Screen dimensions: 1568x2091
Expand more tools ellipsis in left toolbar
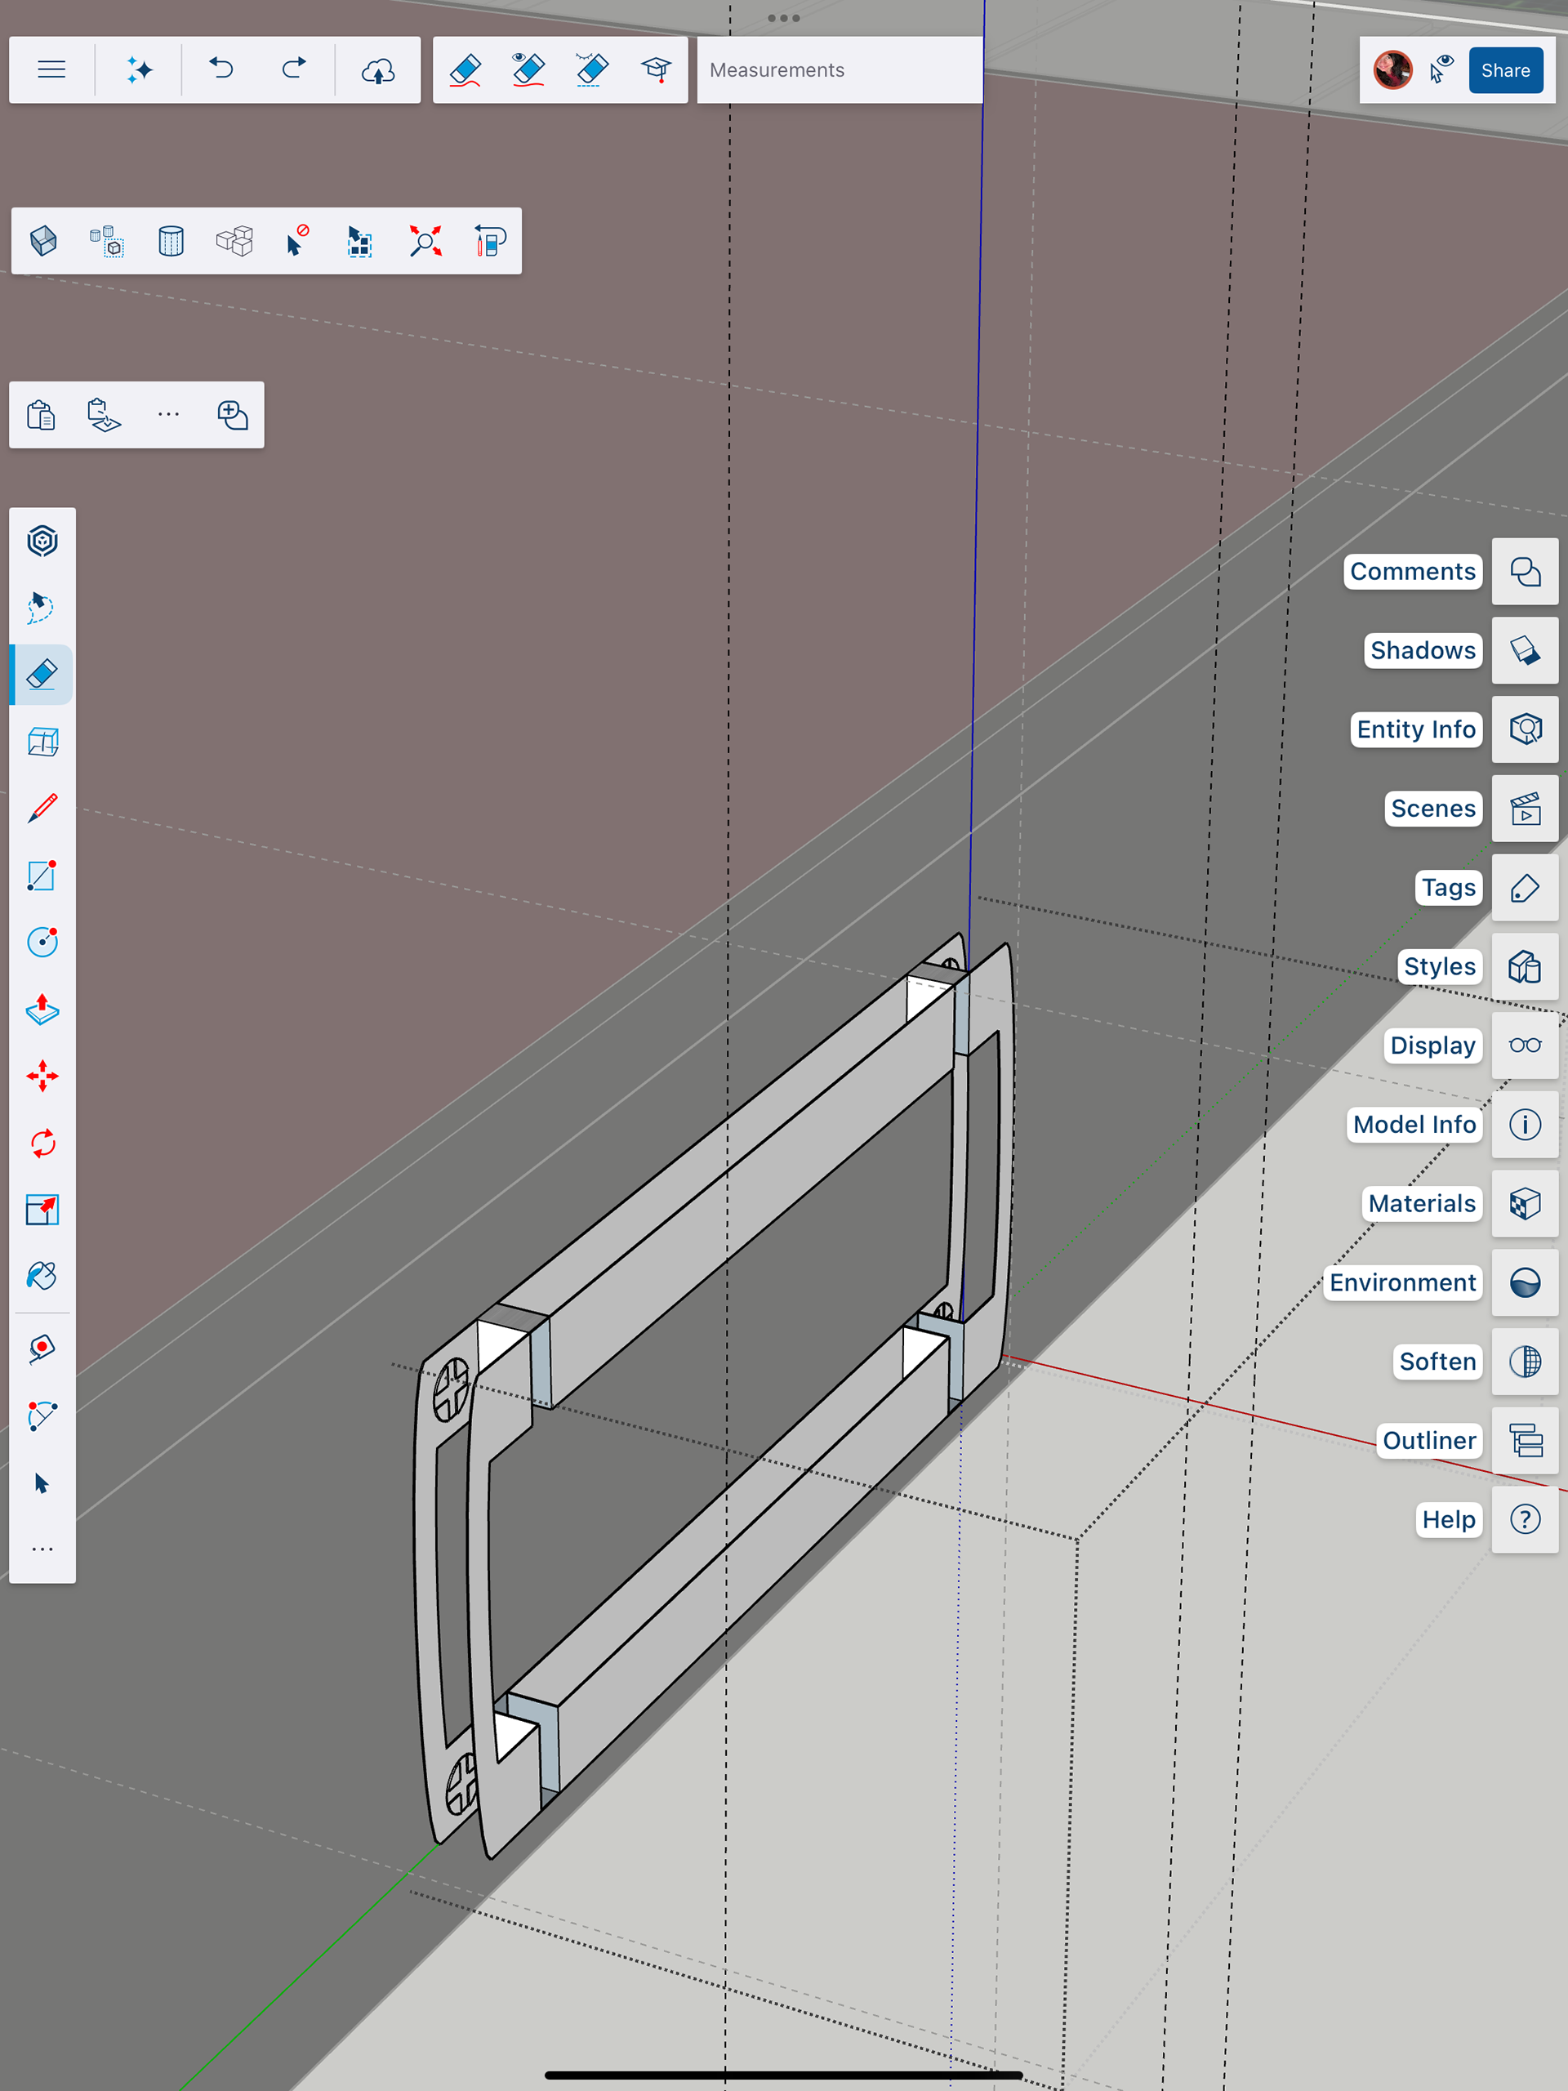pos(42,1549)
